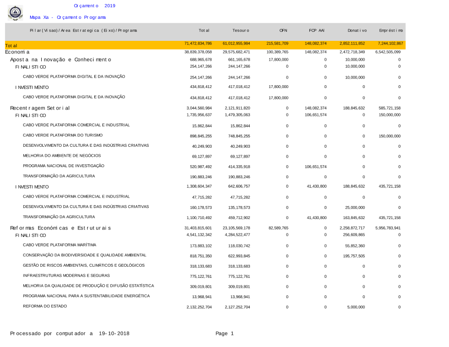Select the Empréstimo column header
Screen dimensions: 449x347
pyautogui.click(x=391, y=31)
